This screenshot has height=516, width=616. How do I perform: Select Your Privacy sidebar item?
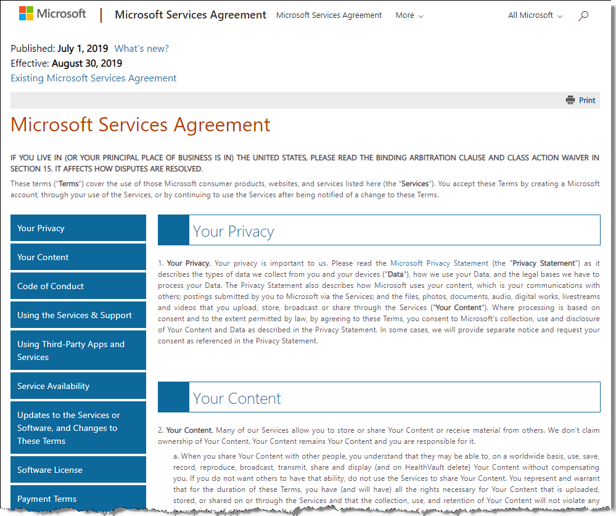78,227
